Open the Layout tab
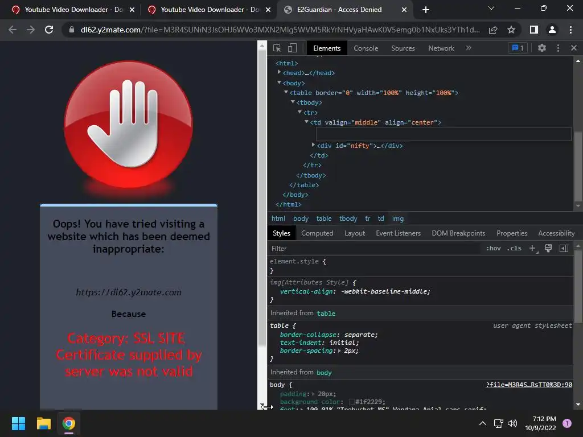The image size is (583, 437). click(354, 233)
